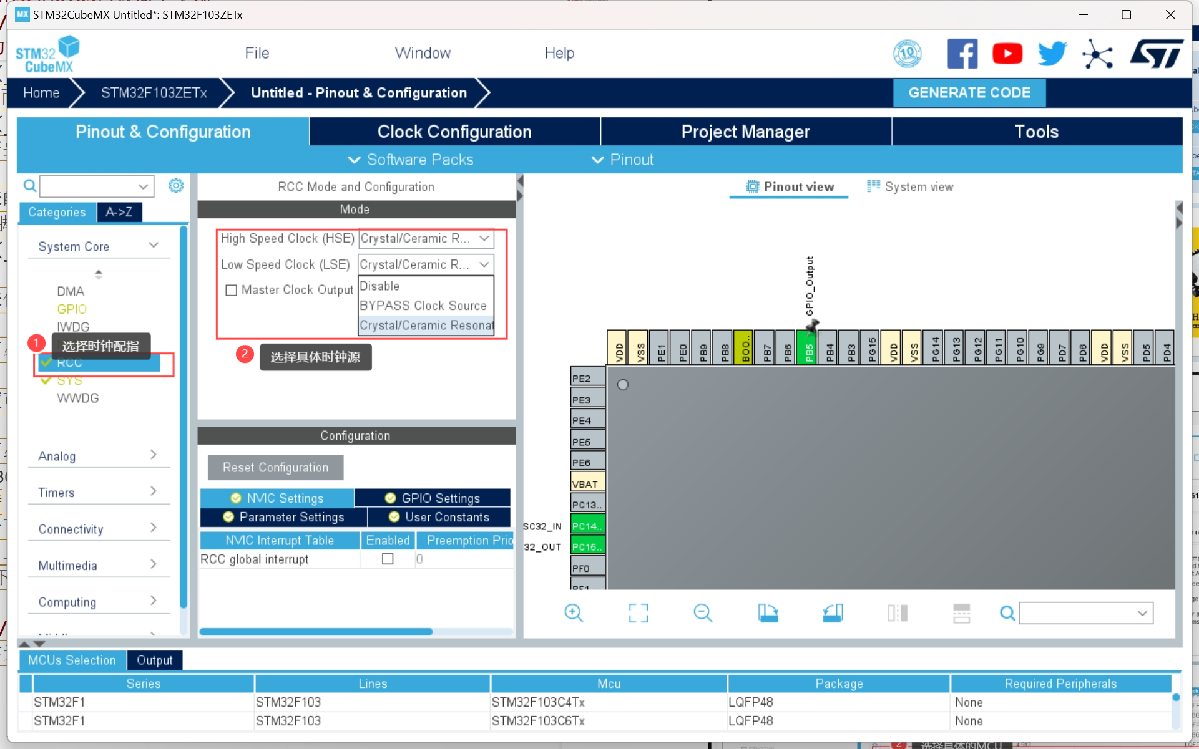Click the rotate pinout clockwise icon
1199x749 pixels.
click(x=768, y=613)
